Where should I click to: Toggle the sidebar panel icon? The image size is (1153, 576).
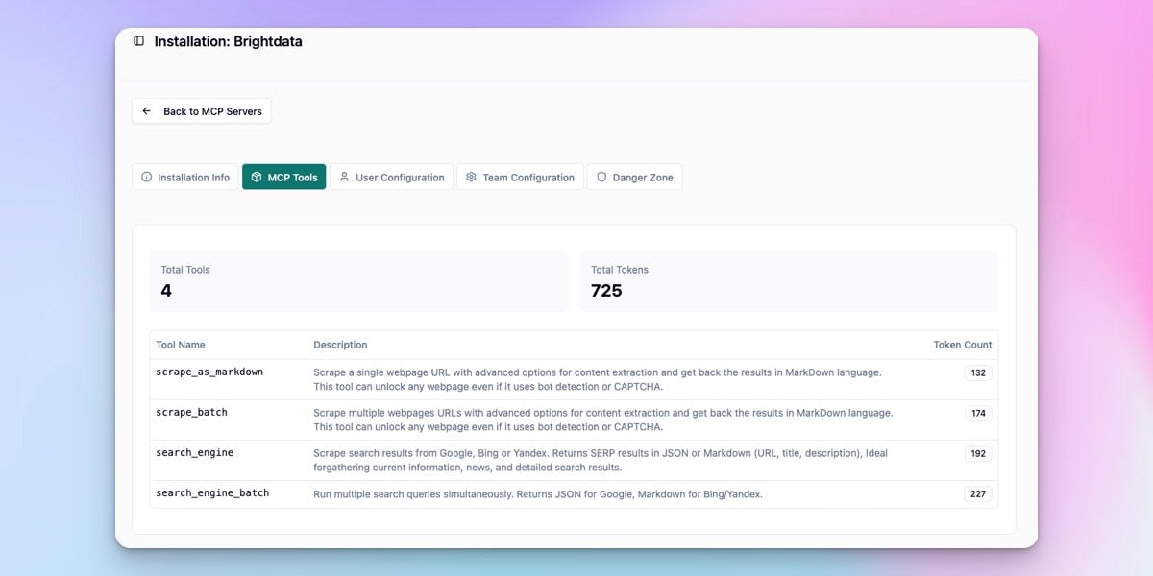139,41
